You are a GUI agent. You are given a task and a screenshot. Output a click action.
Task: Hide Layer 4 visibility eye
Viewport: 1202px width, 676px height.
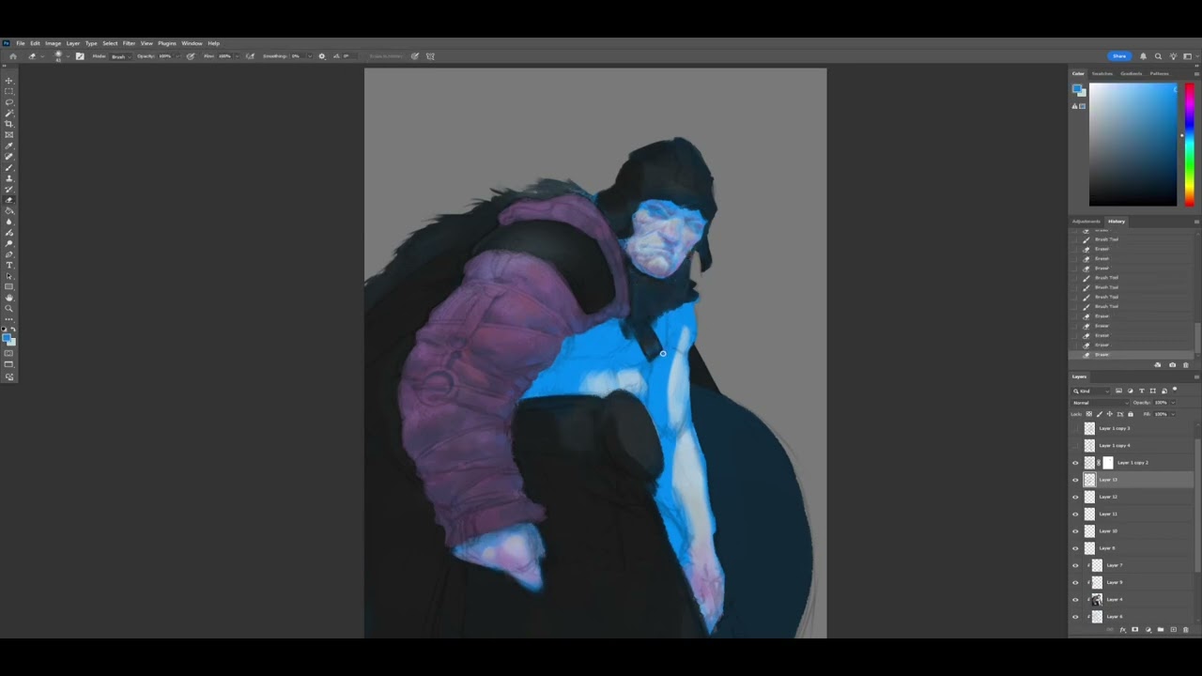[x=1076, y=599]
